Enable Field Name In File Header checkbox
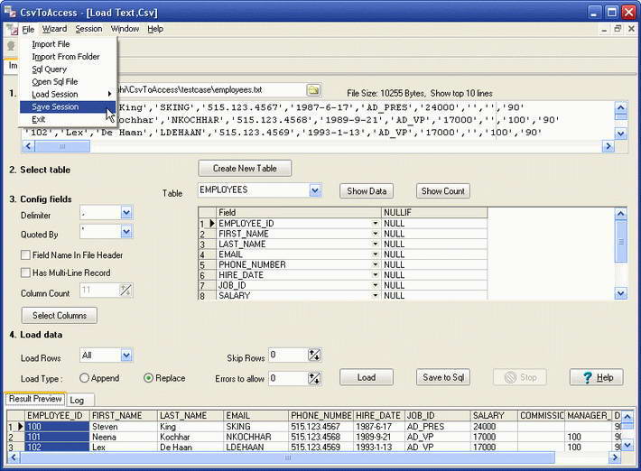 (25, 255)
